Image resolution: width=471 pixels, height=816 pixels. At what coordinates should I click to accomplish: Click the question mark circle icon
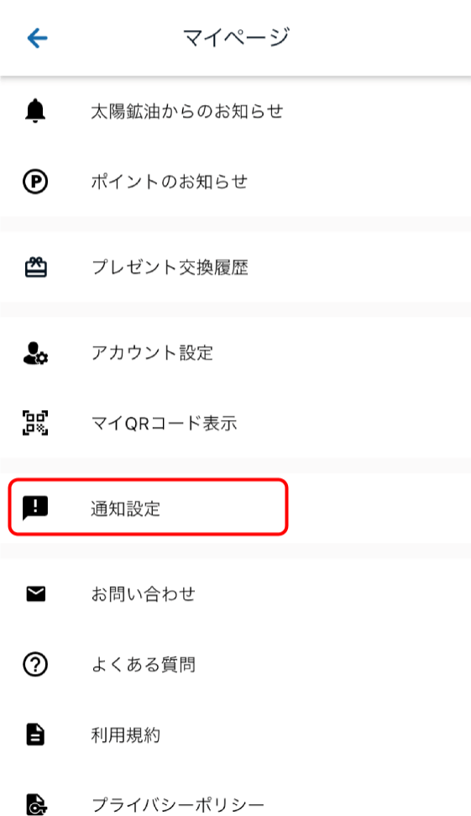[x=35, y=664]
